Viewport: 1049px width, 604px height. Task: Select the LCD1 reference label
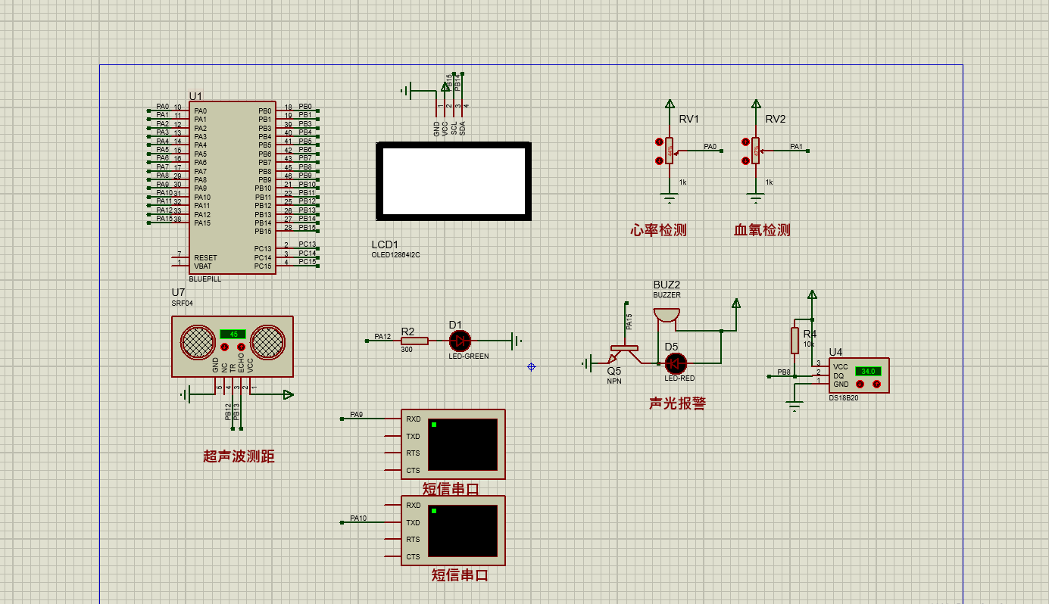click(385, 244)
